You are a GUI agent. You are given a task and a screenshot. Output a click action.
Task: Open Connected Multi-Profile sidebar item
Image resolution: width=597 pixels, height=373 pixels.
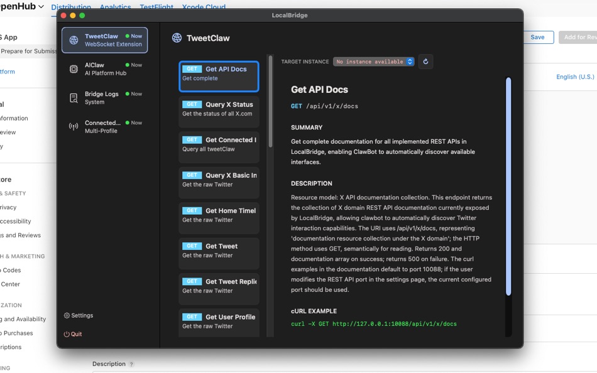pos(105,127)
